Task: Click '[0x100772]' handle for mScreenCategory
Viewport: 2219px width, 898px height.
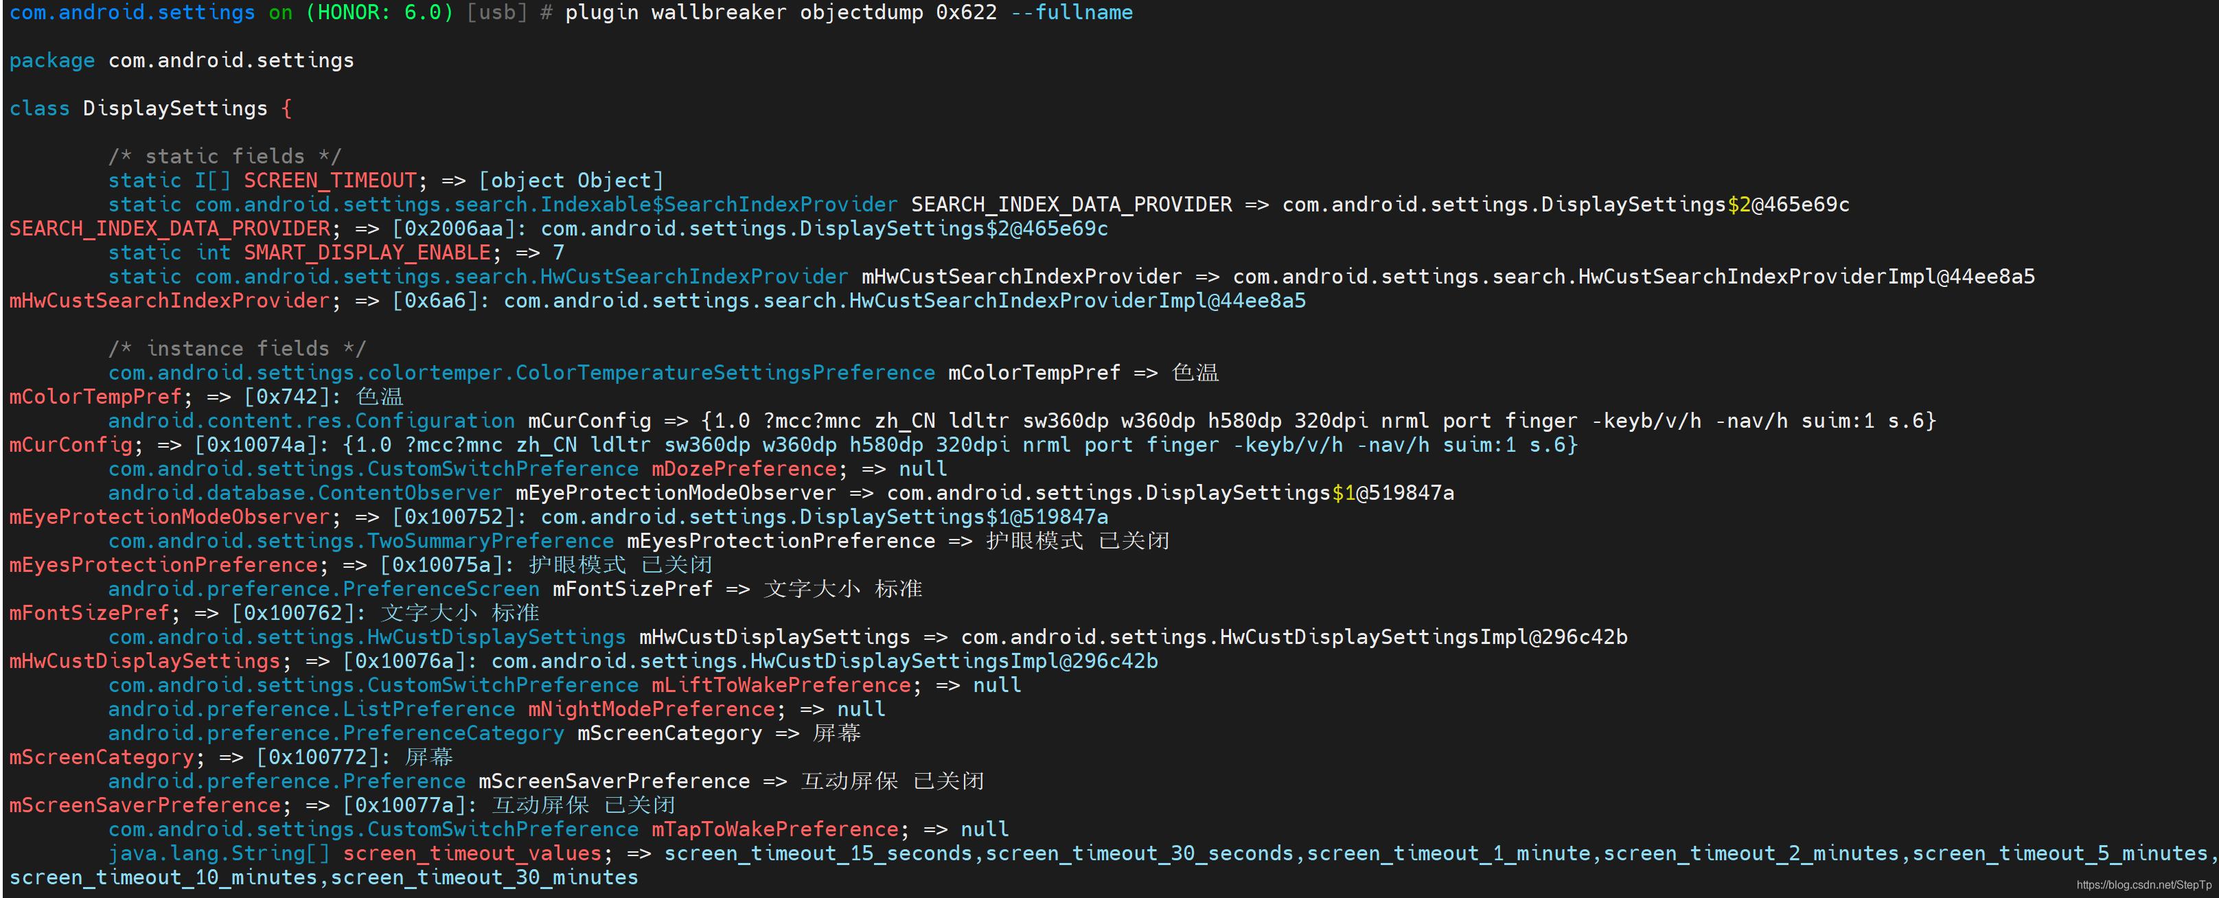Action: (324, 758)
